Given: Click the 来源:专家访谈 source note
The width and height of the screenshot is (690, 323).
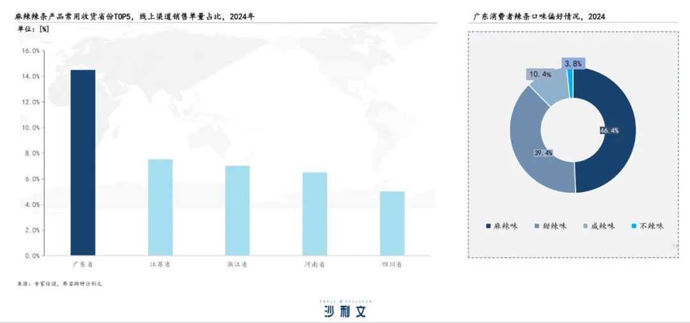Looking at the screenshot, I should tap(60, 284).
